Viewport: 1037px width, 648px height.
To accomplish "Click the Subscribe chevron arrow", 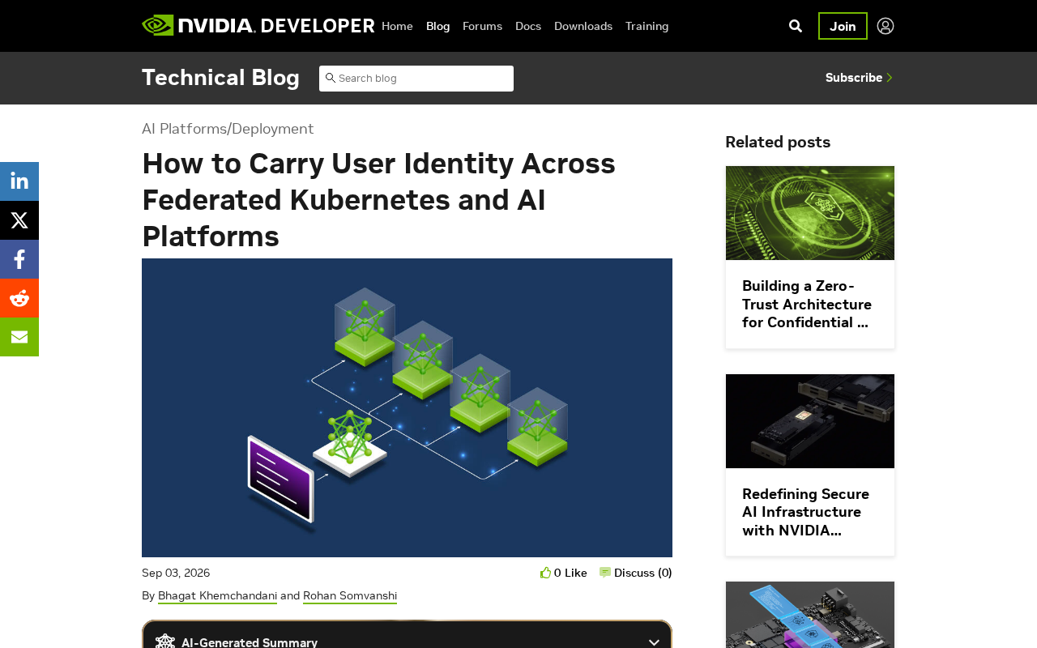I will pos(890,78).
